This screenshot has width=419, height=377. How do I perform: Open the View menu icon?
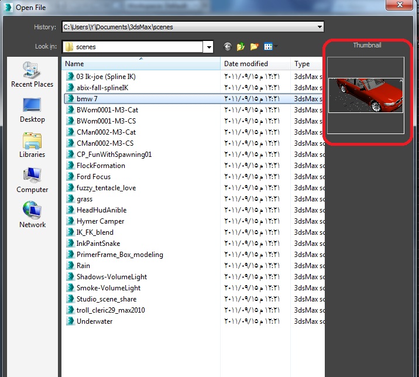tap(268, 47)
